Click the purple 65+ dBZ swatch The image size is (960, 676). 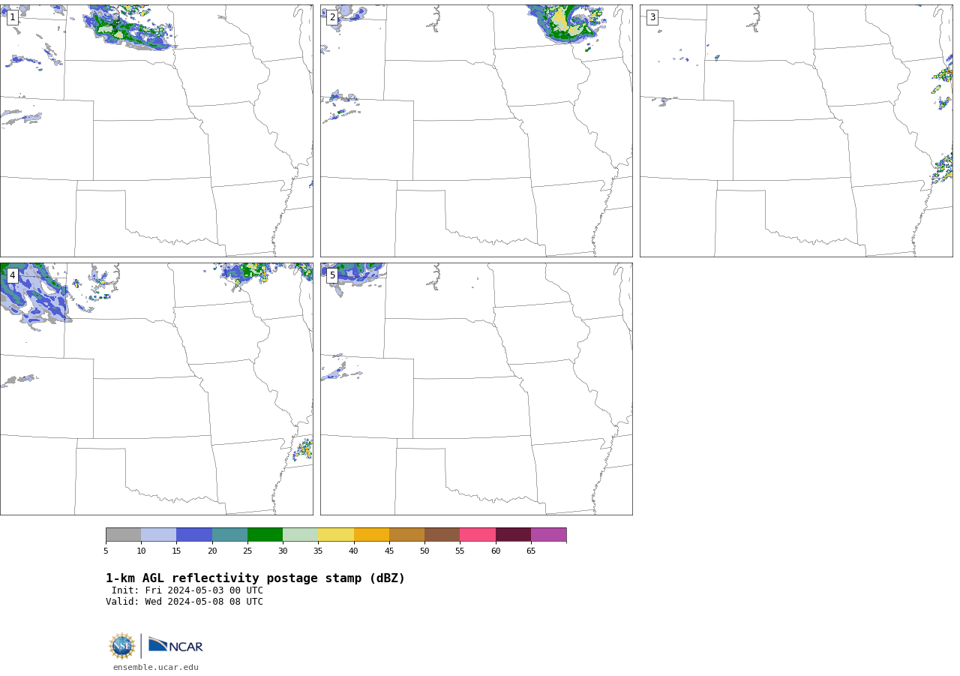point(548,535)
